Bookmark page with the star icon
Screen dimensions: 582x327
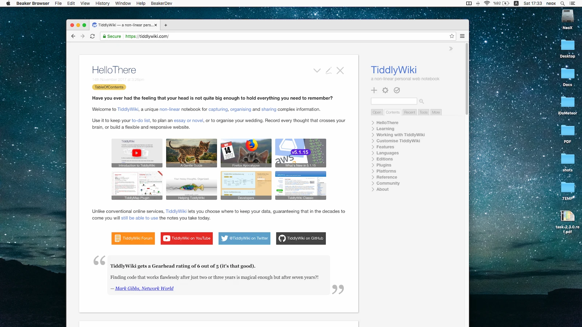[452, 36]
